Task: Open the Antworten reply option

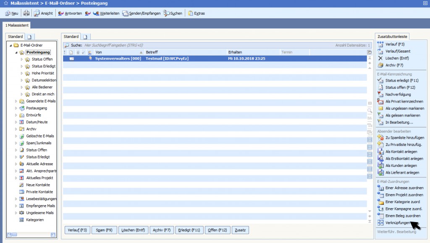Action: point(70,13)
